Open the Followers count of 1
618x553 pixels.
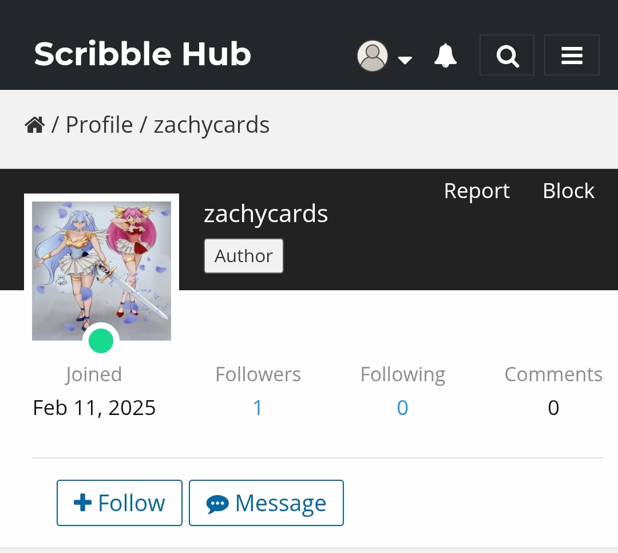click(257, 408)
